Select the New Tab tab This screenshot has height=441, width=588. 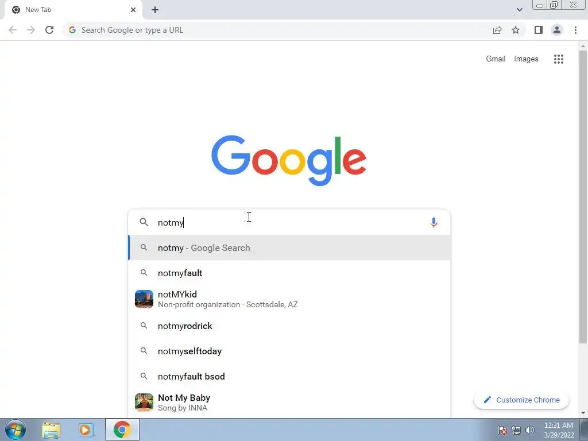point(73,10)
